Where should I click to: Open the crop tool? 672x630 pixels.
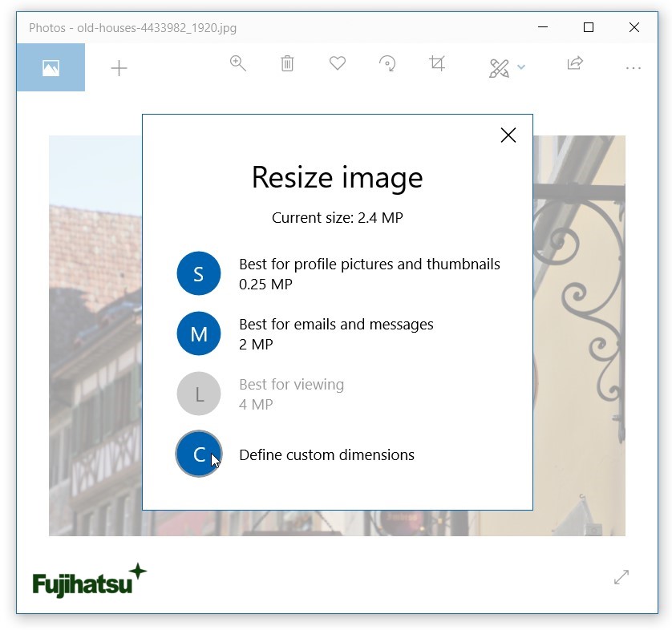(437, 64)
